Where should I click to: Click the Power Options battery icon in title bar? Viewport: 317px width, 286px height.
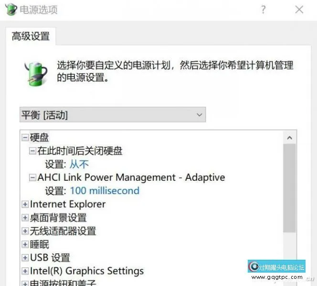pos(11,9)
